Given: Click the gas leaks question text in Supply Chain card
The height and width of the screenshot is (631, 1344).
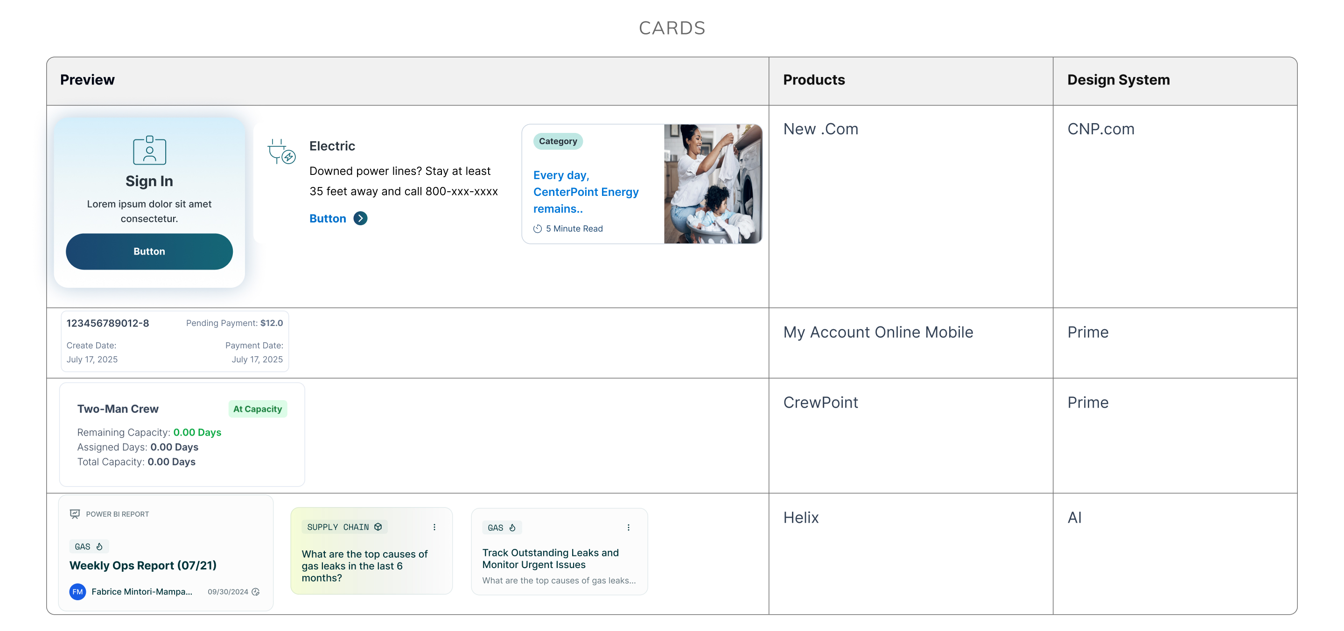Looking at the screenshot, I should pos(364,566).
